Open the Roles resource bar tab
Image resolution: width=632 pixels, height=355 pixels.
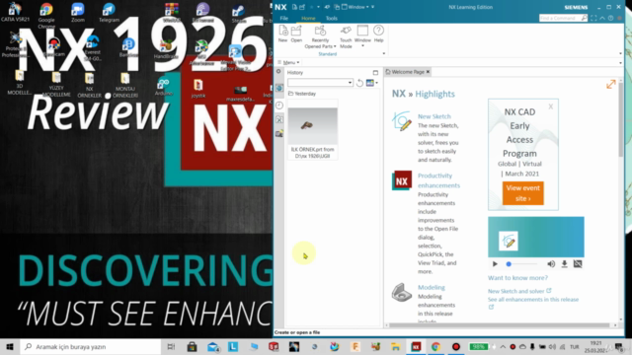point(279,134)
